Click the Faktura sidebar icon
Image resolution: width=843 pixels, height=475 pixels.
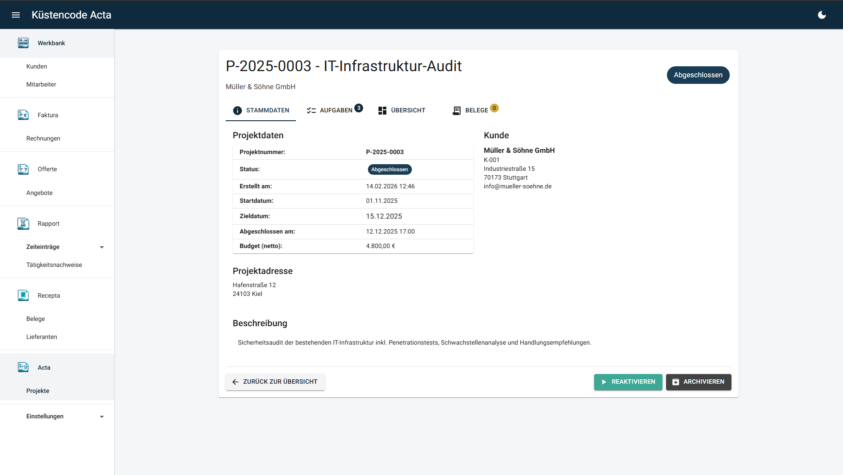click(x=23, y=115)
